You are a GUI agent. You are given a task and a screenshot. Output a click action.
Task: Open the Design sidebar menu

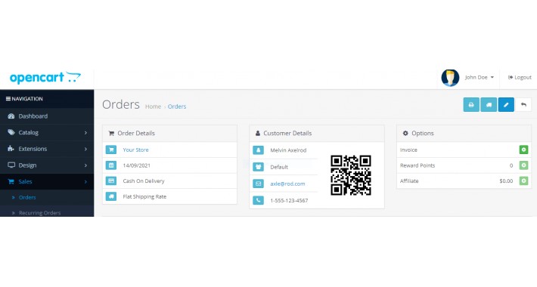pyautogui.click(x=47, y=165)
